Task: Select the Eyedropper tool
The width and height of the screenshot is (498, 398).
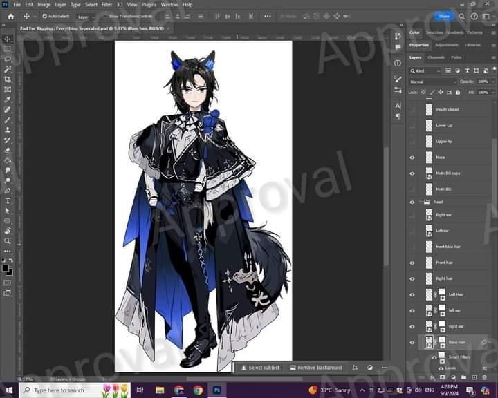Action: pyautogui.click(x=8, y=99)
